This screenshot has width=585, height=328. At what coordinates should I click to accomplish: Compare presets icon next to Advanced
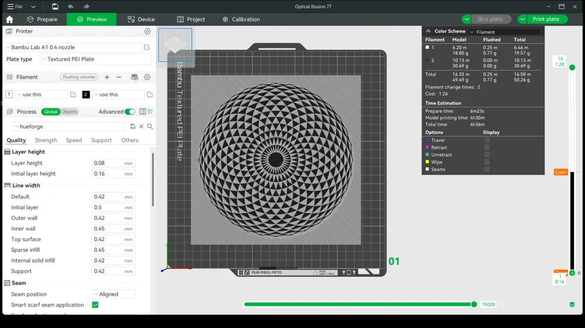click(150, 111)
